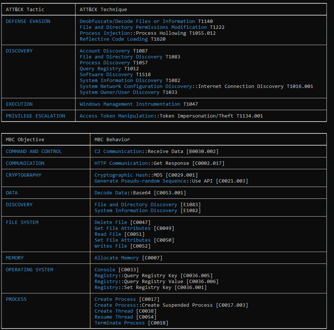Click the [C0002.017] behavior ID text

(x=208, y=163)
